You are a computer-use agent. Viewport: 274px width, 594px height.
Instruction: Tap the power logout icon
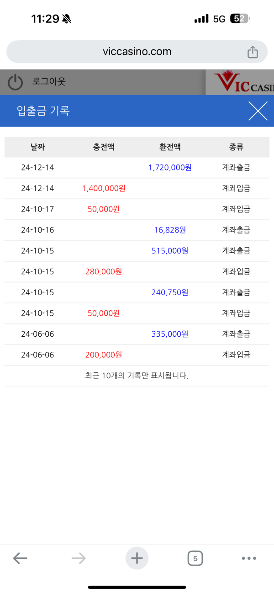coord(16,82)
